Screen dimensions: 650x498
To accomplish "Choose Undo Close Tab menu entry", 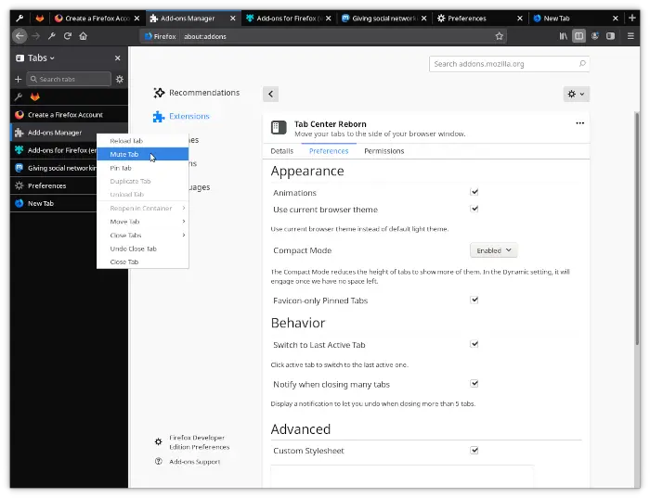I will 143,249.
